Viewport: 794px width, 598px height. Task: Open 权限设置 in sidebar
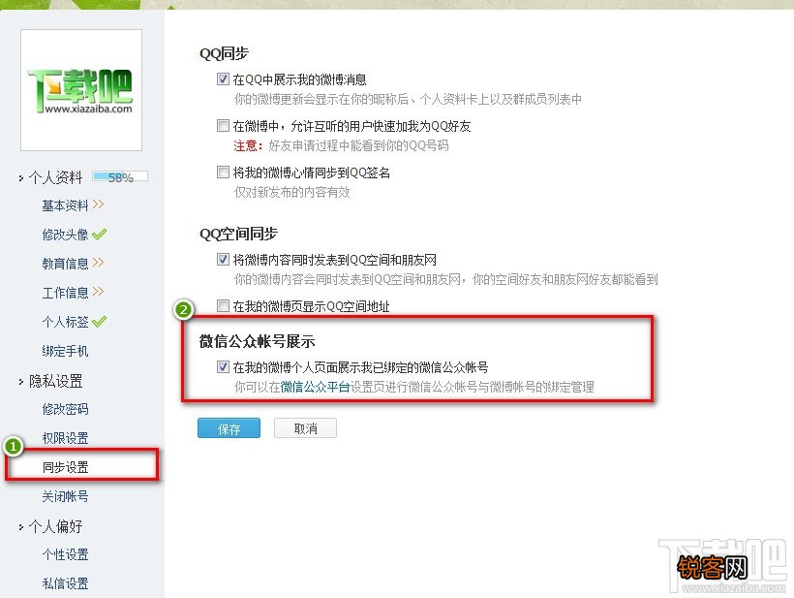point(65,438)
